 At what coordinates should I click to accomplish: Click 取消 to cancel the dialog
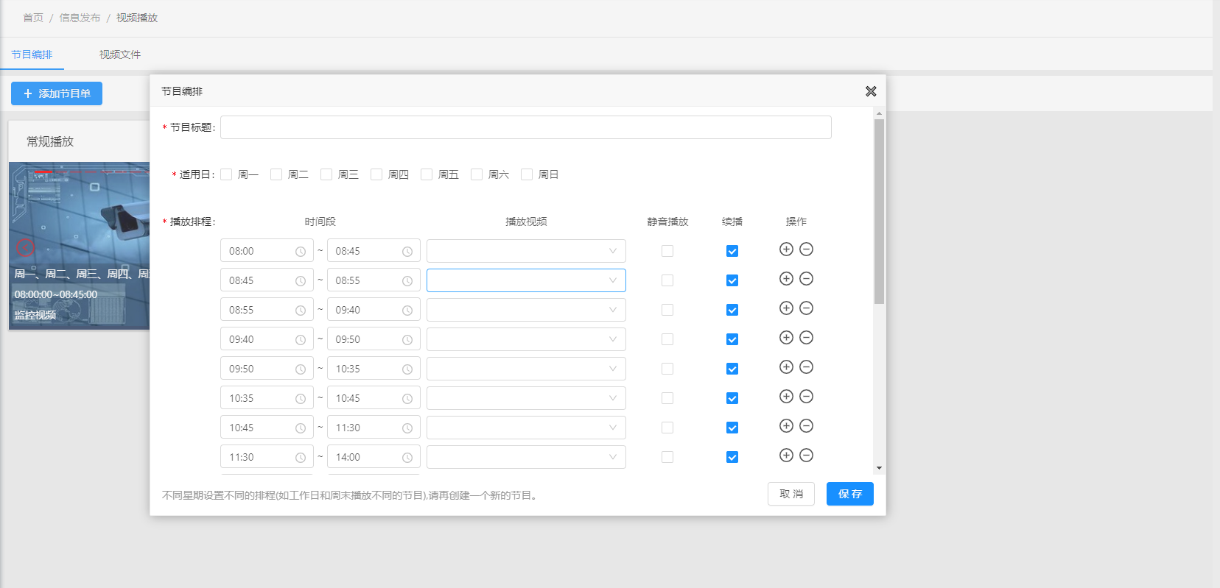791,494
